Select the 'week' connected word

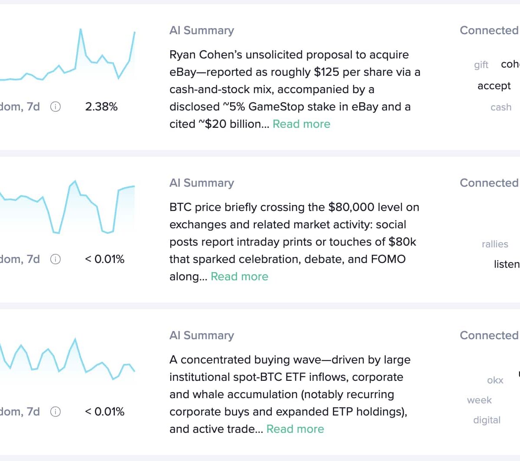point(479,400)
